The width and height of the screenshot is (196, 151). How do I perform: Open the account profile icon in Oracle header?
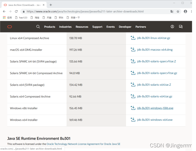[x=172, y=27]
